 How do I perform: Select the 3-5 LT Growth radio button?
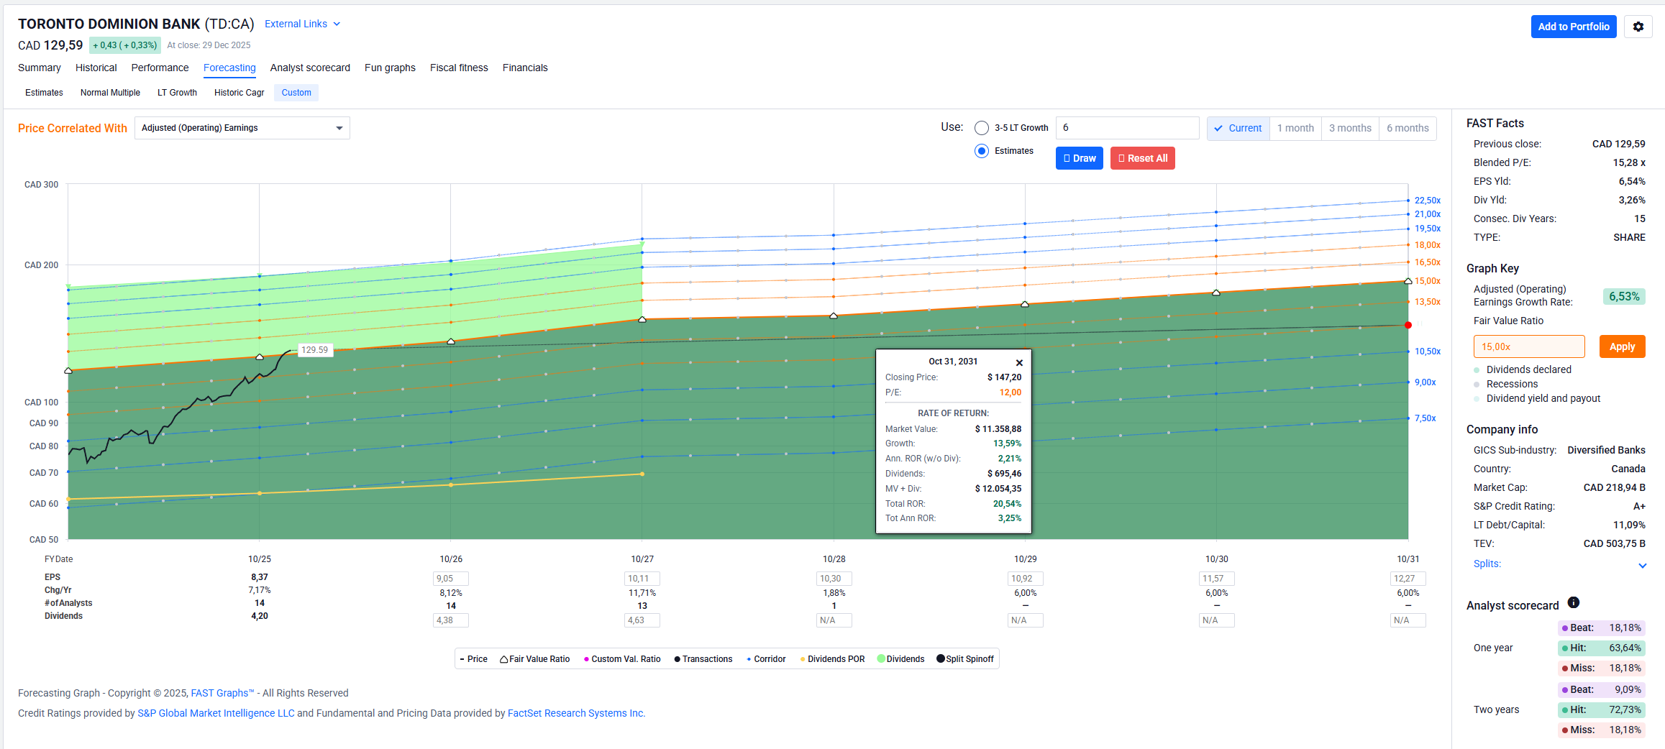[981, 128]
